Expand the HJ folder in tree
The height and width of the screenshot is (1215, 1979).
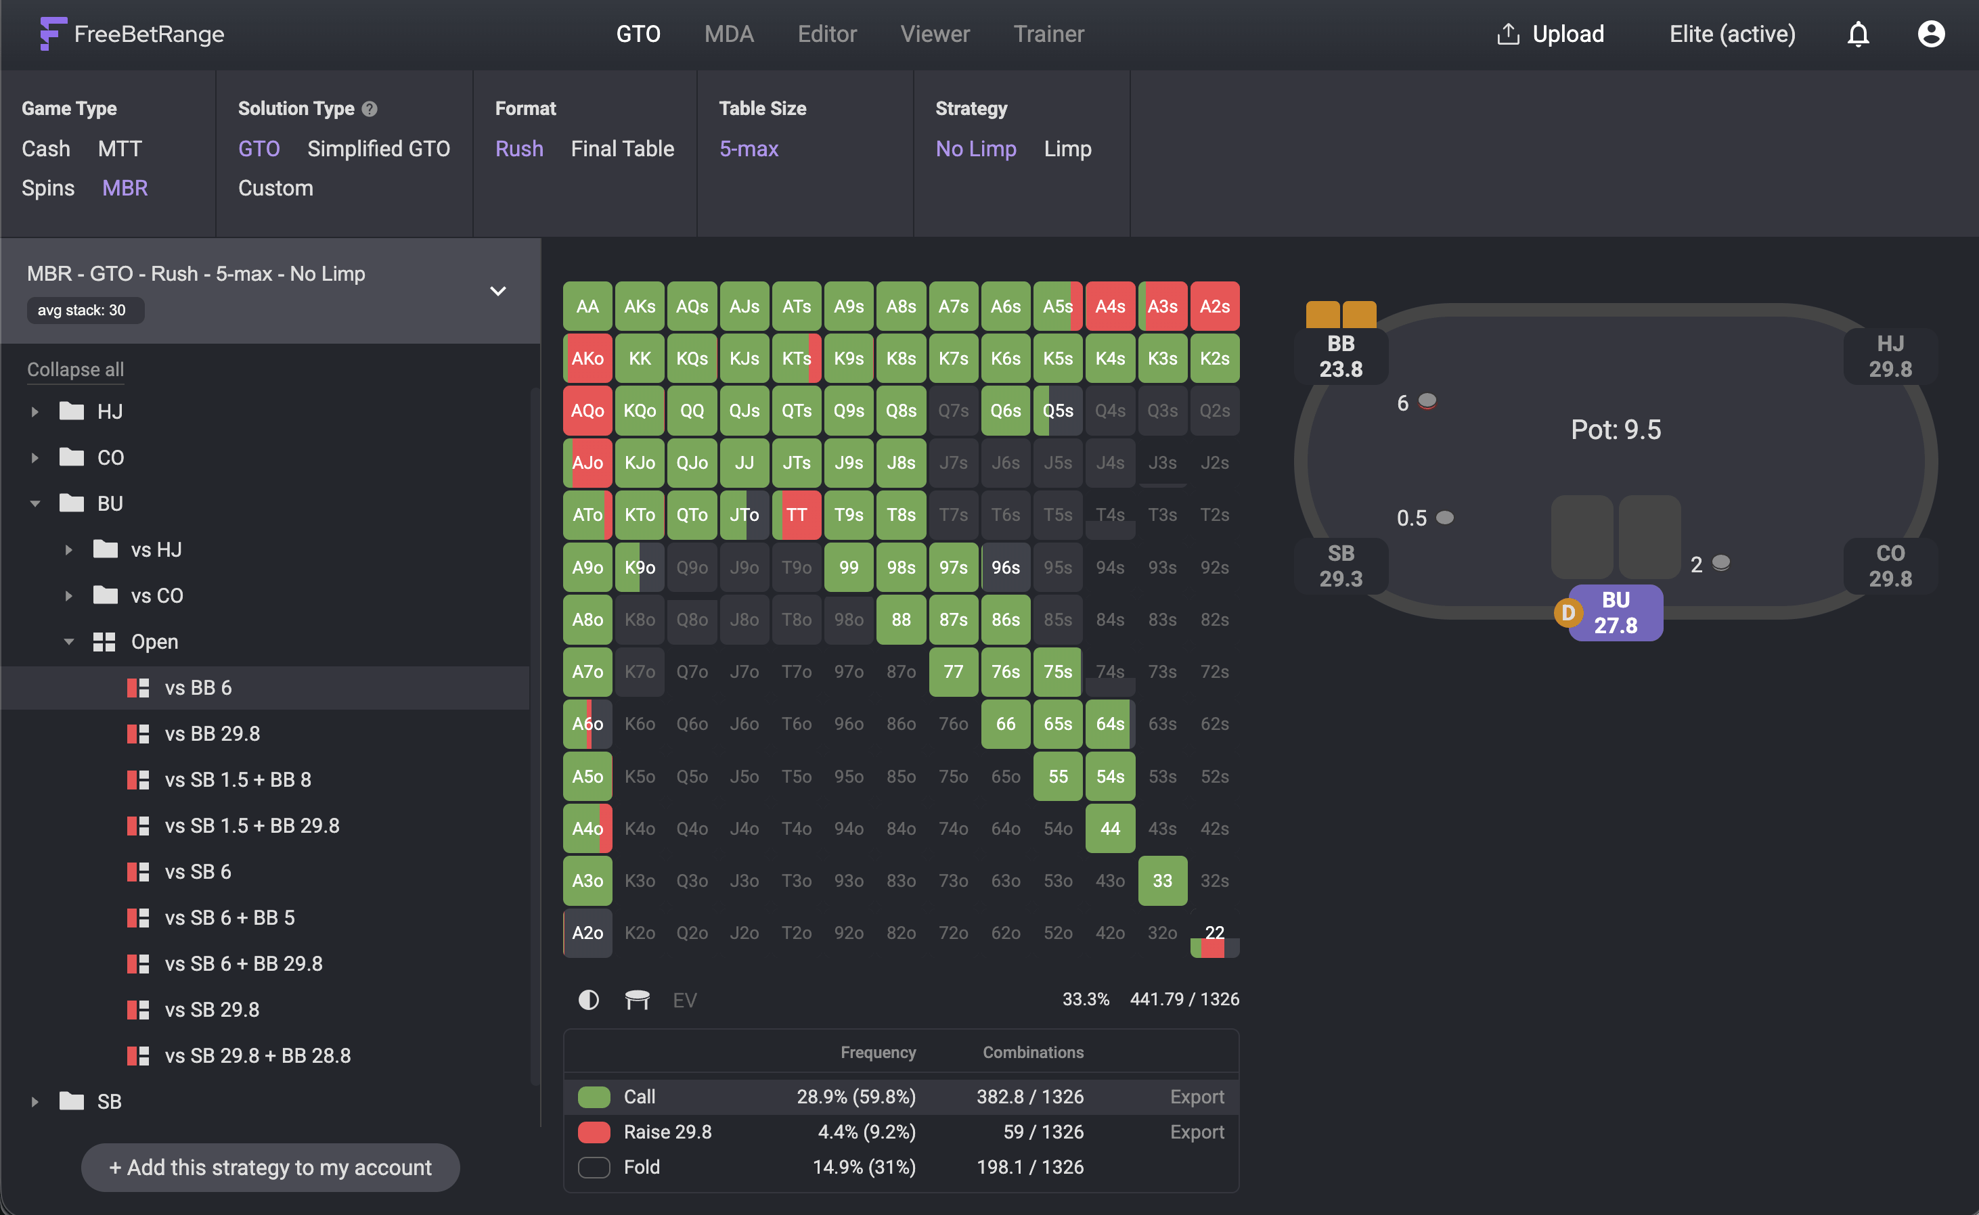(35, 412)
